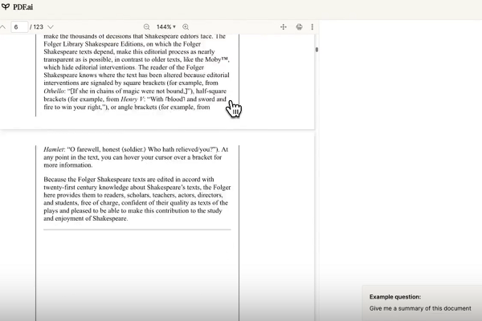The image size is (482, 321).
Task: Click the zoom out magnifier icon
Action: (x=147, y=26)
